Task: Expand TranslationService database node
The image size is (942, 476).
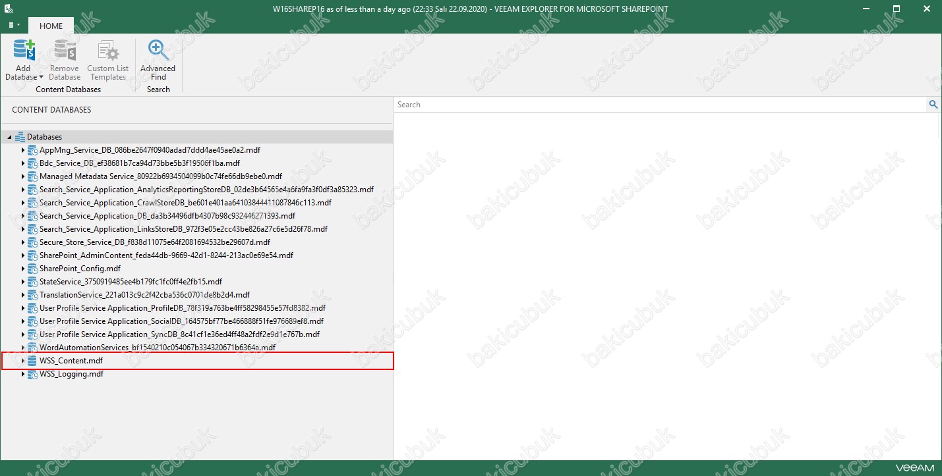Action: pos(23,295)
